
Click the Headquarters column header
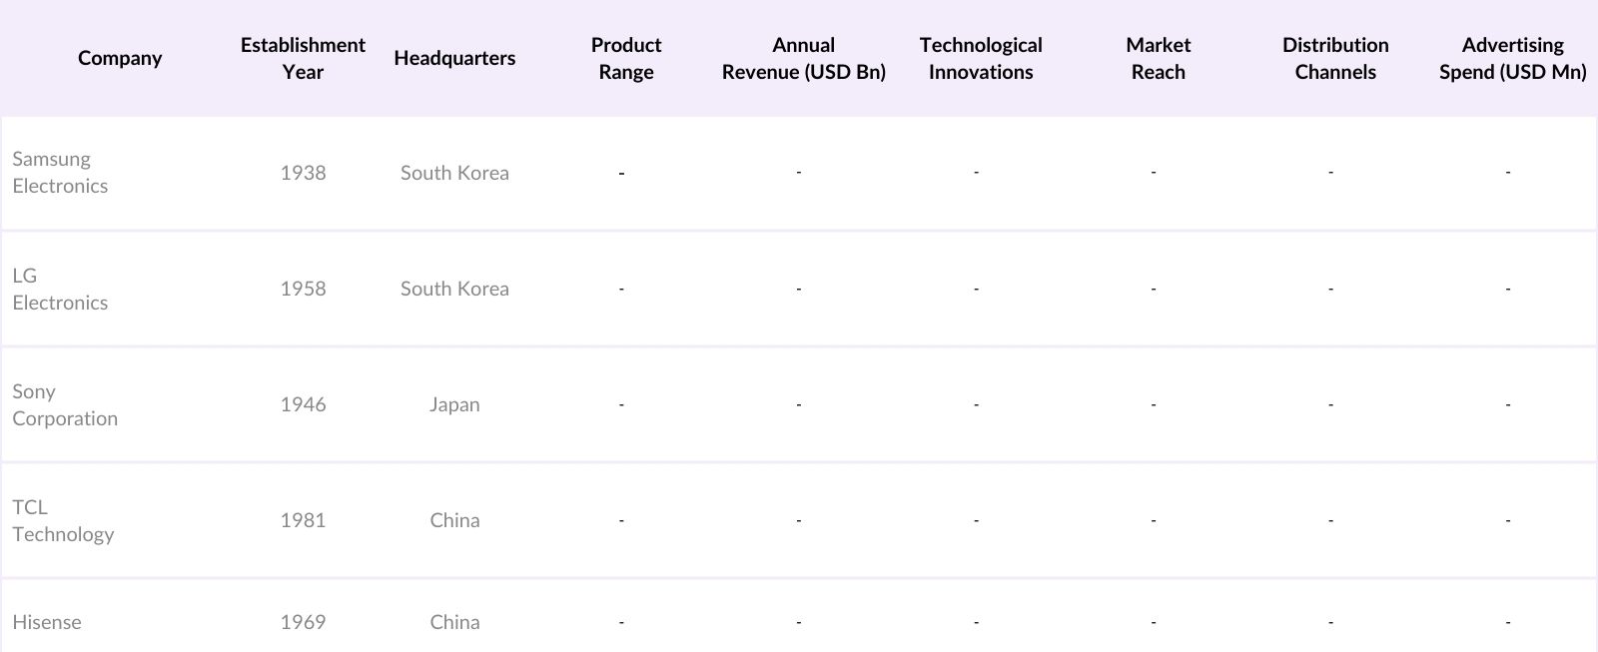[x=454, y=58]
